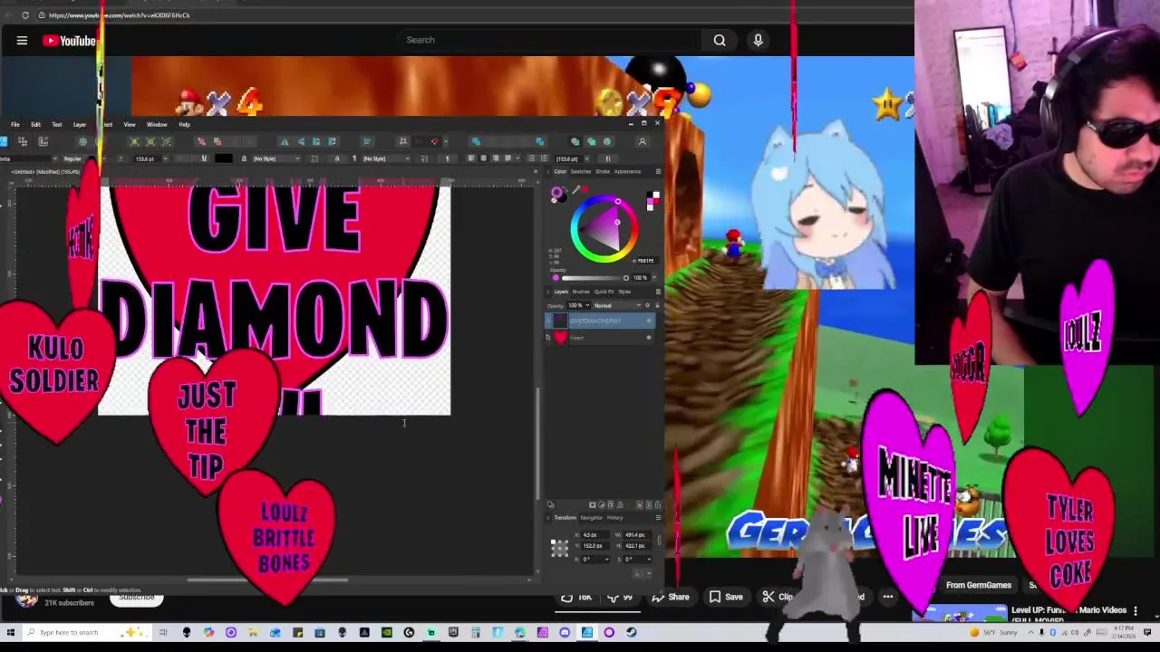
Task: Click the flip horizontal toolbar icon
Action: coord(285,141)
